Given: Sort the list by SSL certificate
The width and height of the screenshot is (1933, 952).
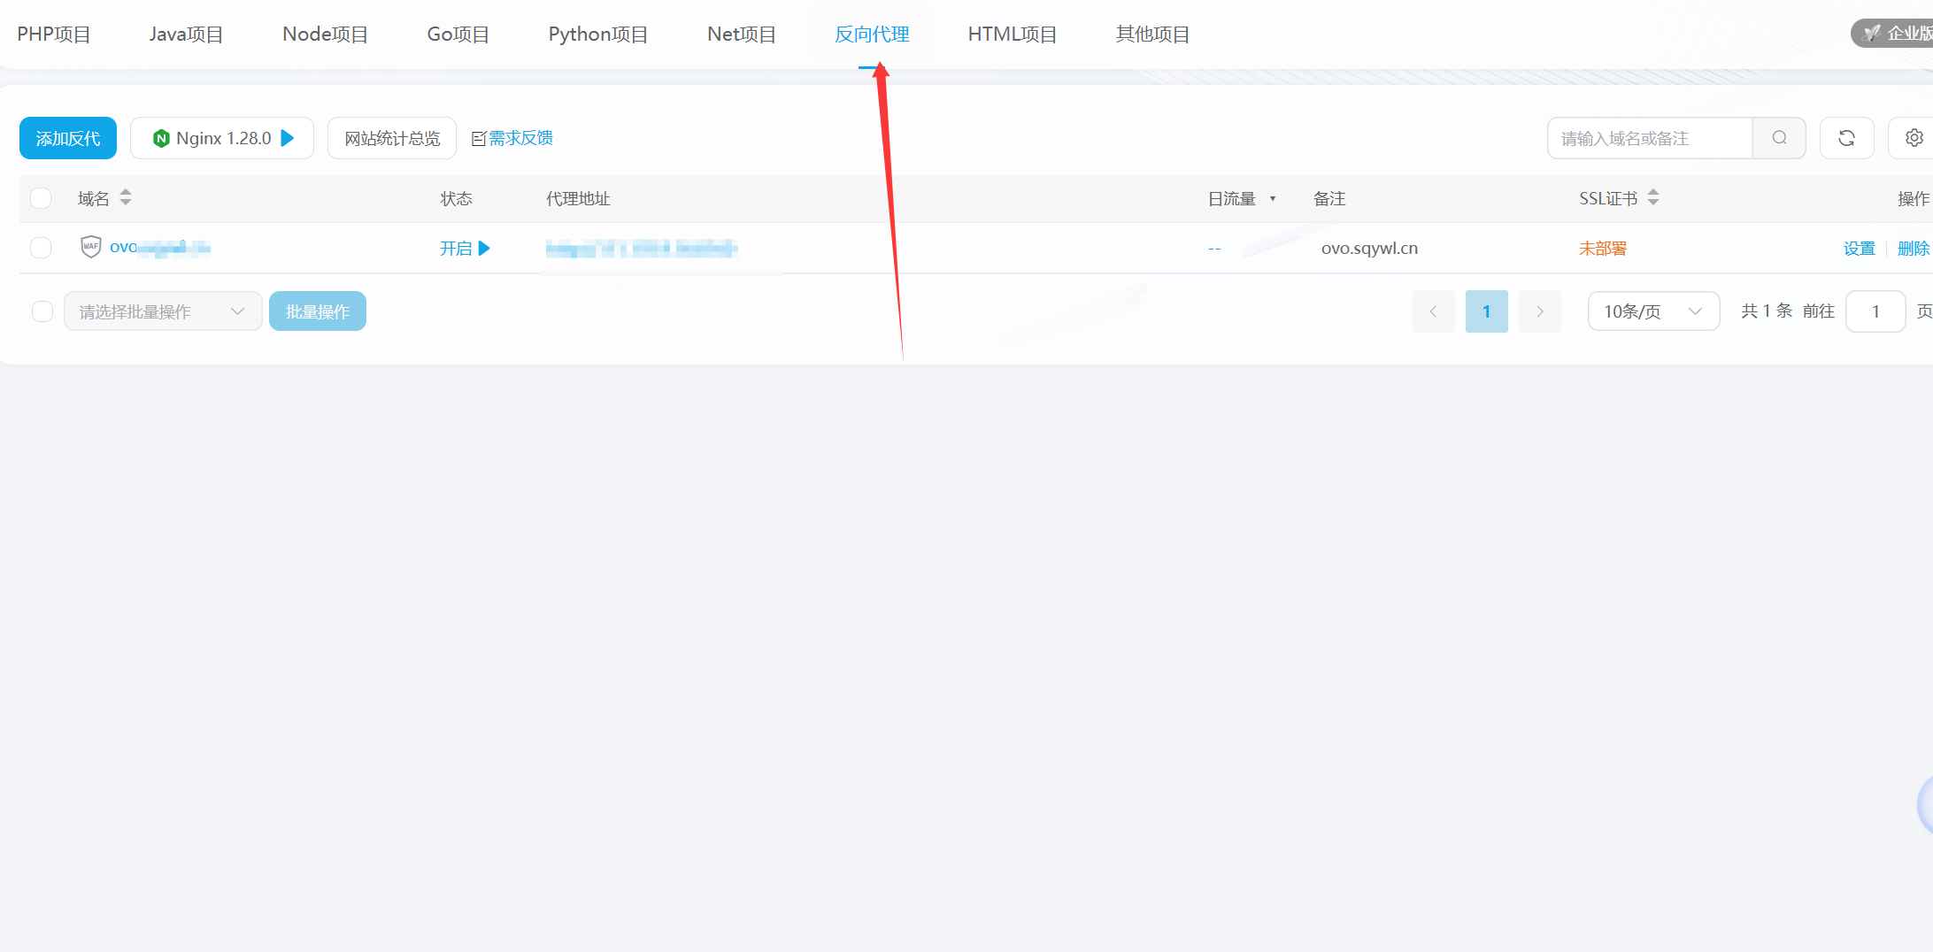Looking at the screenshot, I should [1653, 198].
